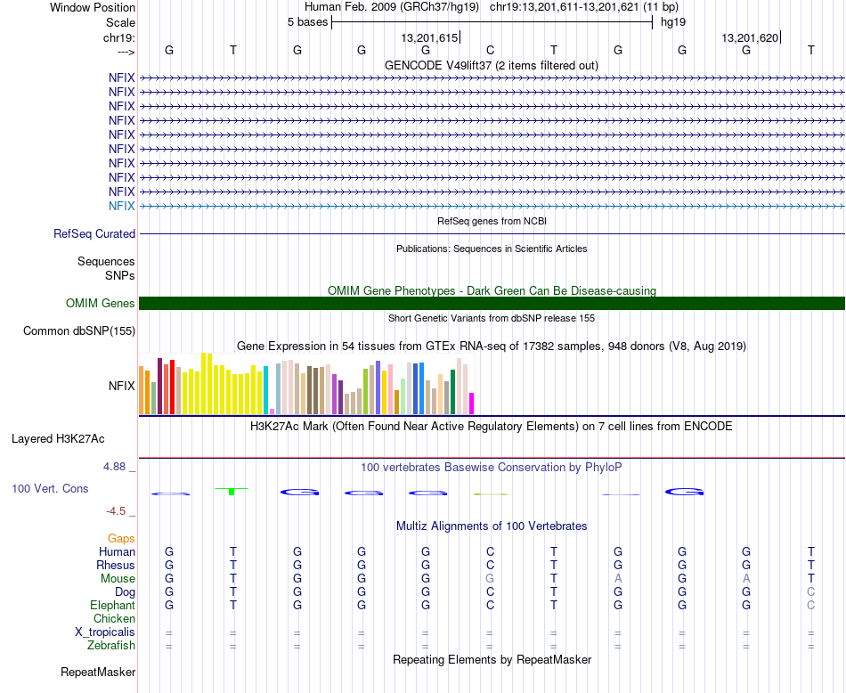Click the light-blue NFIX transcript arrow line
Viewport: 846px width, 693px height.
[492, 206]
